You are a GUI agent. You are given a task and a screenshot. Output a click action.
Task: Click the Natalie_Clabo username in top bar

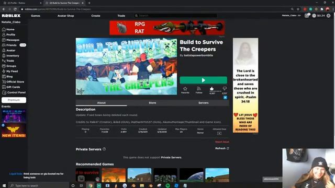pyautogui.click(x=289, y=16)
